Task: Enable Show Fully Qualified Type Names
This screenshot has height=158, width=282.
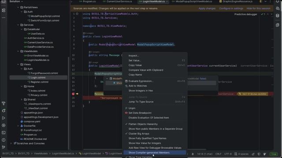Action: 155,138
